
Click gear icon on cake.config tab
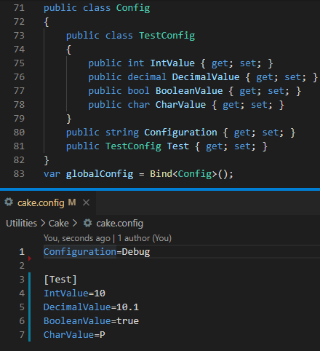tap(9, 202)
